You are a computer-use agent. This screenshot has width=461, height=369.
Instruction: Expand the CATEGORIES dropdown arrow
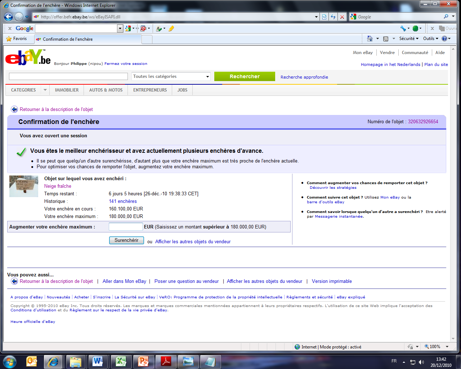(45, 90)
